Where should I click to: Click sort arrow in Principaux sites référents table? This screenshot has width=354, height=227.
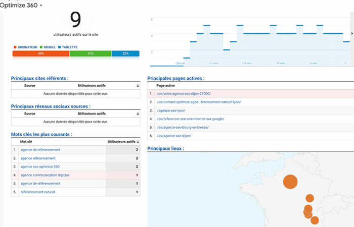tap(138, 86)
